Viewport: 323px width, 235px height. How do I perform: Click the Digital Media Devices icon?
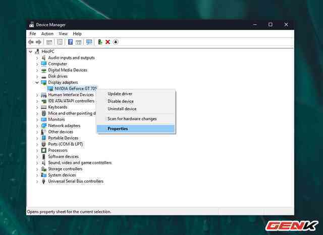pos(44,70)
